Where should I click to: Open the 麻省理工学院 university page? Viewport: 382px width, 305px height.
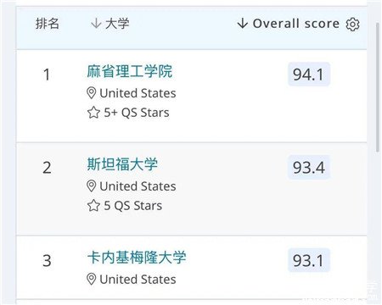point(130,71)
